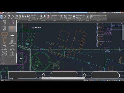Click in the Seek design content search field
Image resolution: width=124 pixels, height=93 pixels.
coord(99,16)
